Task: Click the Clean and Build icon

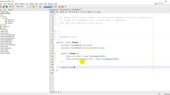Action: [33, 7]
